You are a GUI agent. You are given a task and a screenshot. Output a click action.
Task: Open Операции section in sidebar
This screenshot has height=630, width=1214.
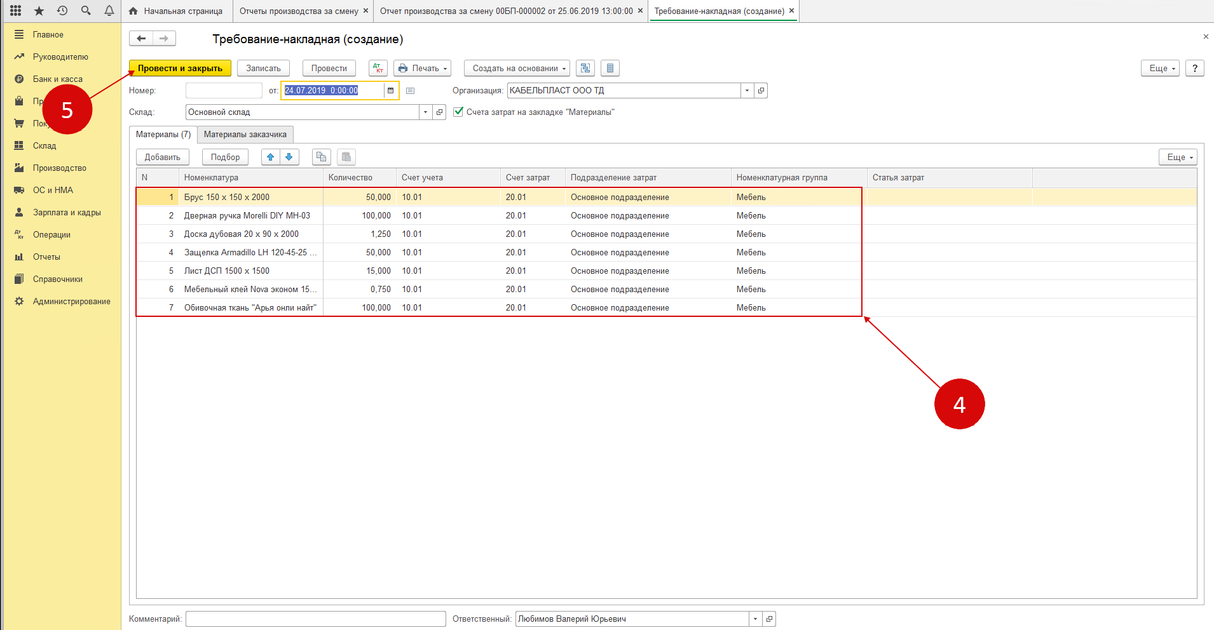[51, 234]
